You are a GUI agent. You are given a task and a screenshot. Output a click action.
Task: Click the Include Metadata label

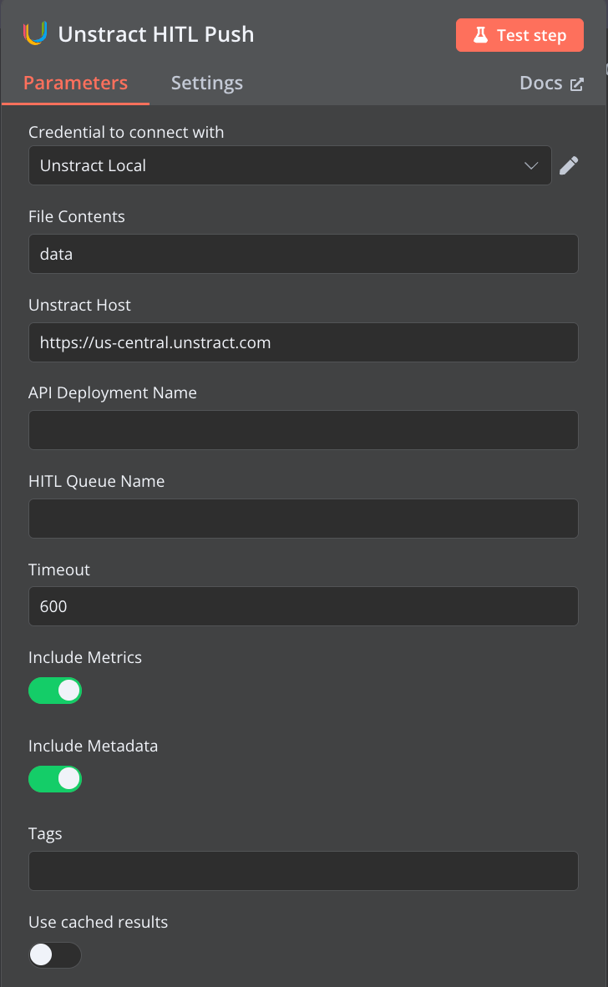94,746
